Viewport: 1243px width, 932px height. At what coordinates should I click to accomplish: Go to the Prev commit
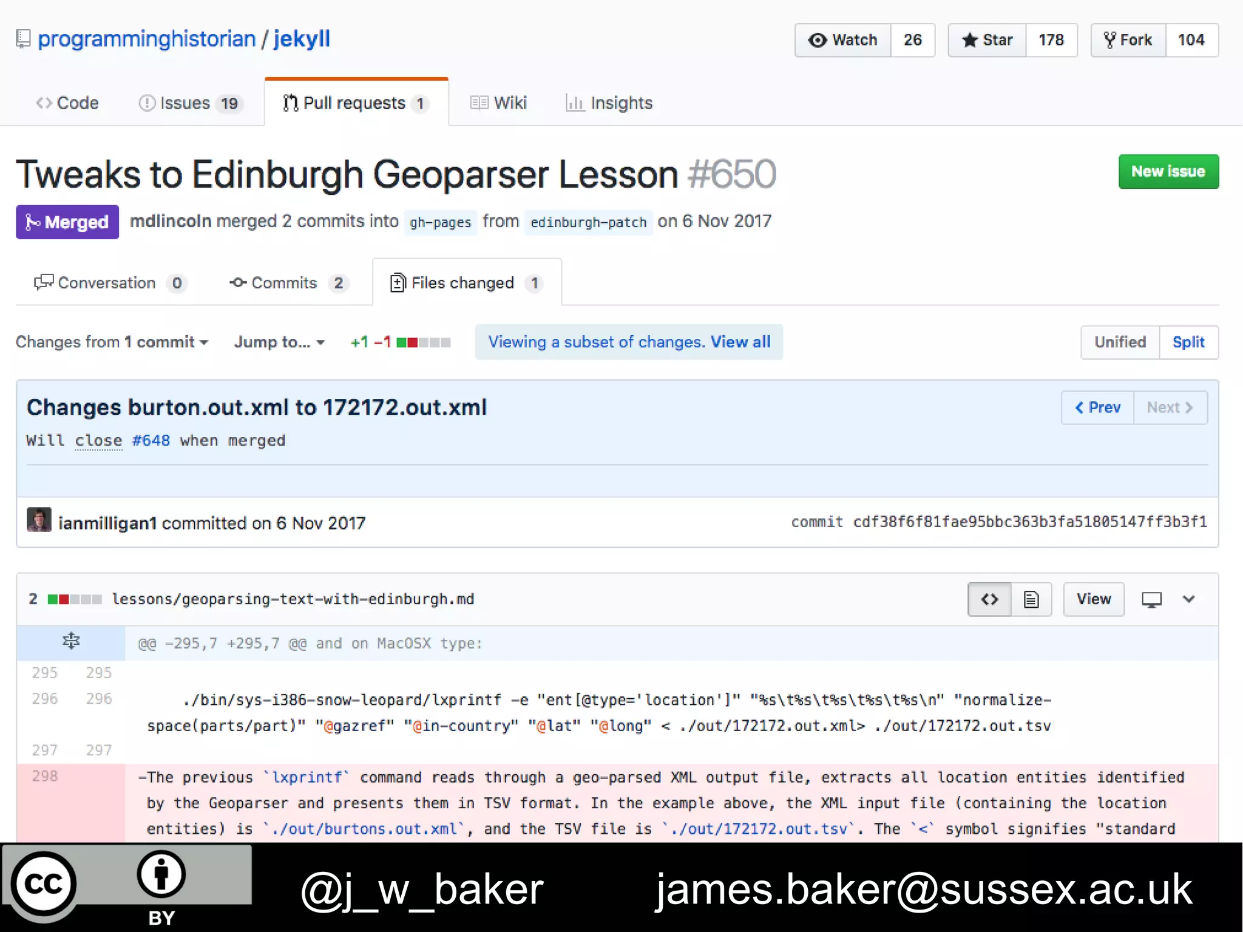[1097, 407]
